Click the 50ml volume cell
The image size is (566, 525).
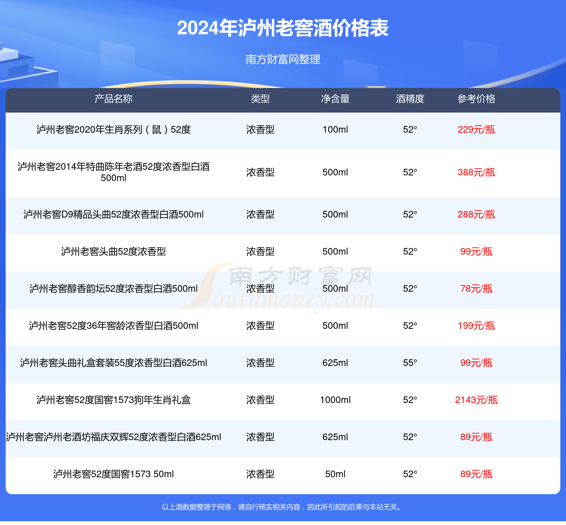tap(335, 474)
